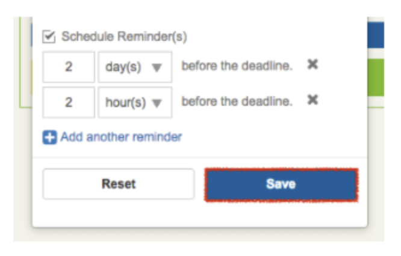
Task: Click the arrow on the hour(s) selector
Action: click(x=157, y=103)
